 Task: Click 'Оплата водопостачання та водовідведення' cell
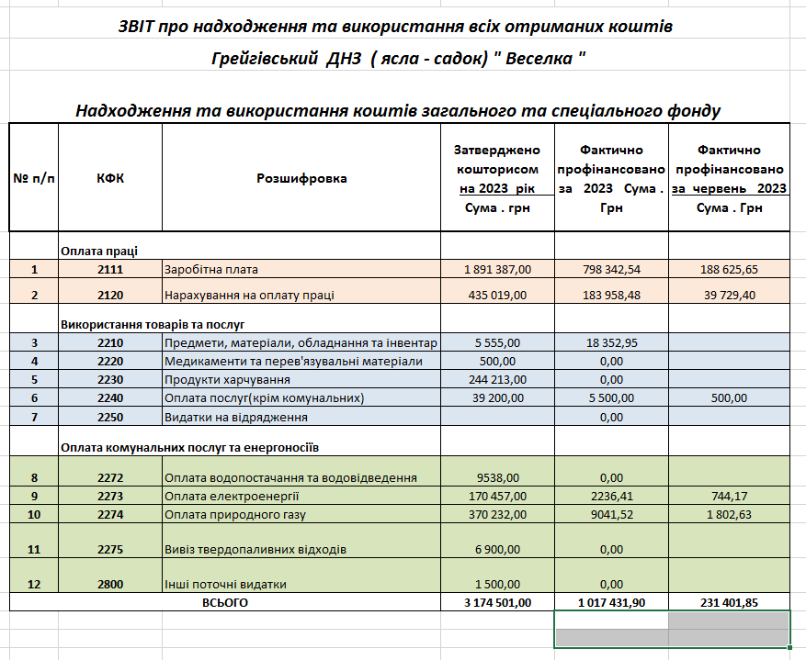click(301, 471)
